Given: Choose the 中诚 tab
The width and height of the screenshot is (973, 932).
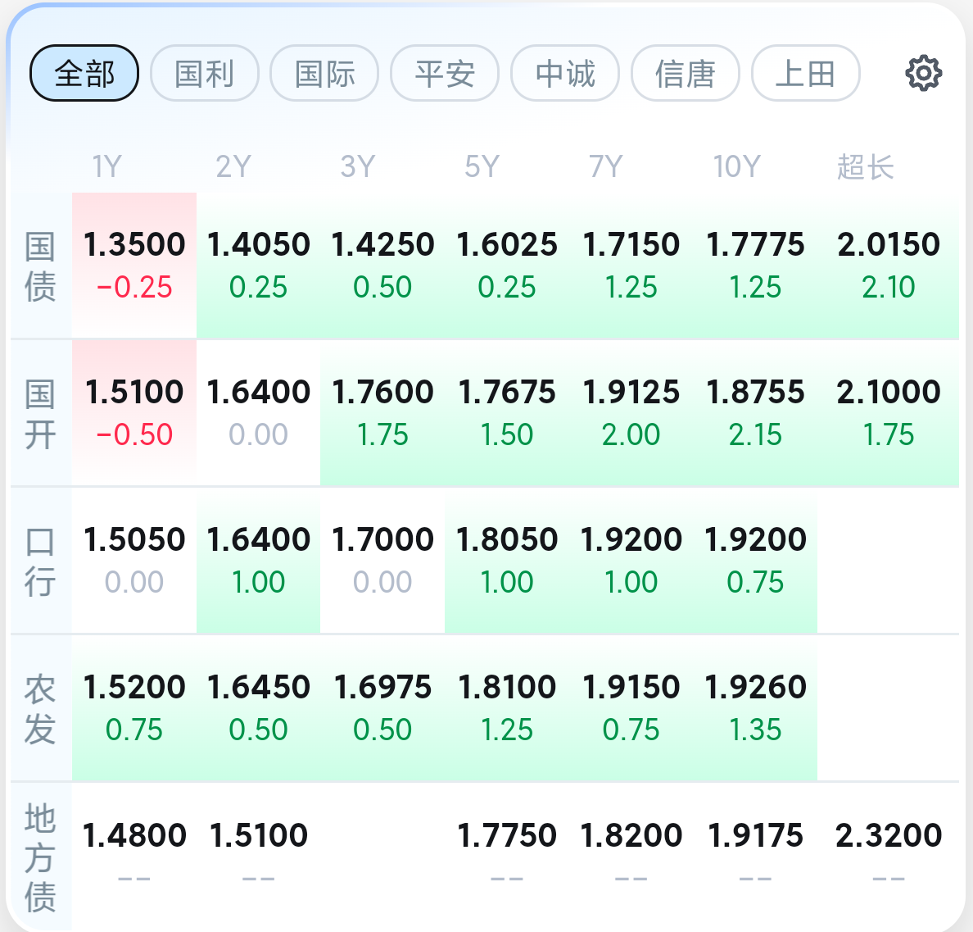Looking at the screenshot, I should (x=565, y=73).
